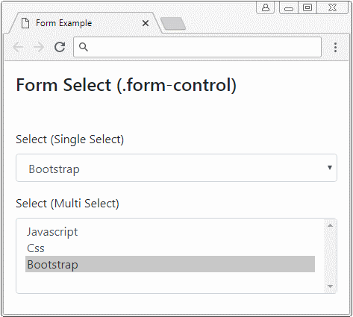
Task: Click the page icon on Form Example tab
Action: coord(25,23)
